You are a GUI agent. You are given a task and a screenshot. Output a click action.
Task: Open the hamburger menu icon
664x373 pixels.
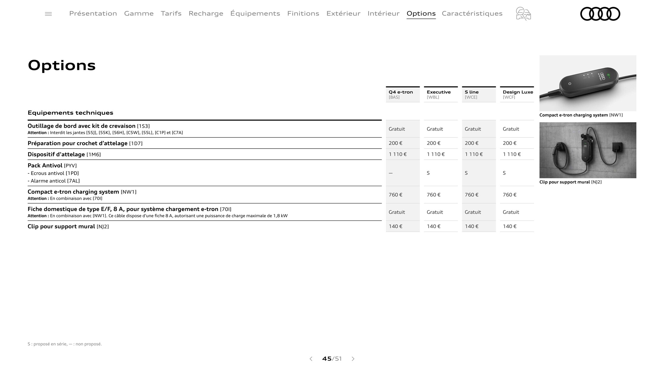(x=48, y=14)
